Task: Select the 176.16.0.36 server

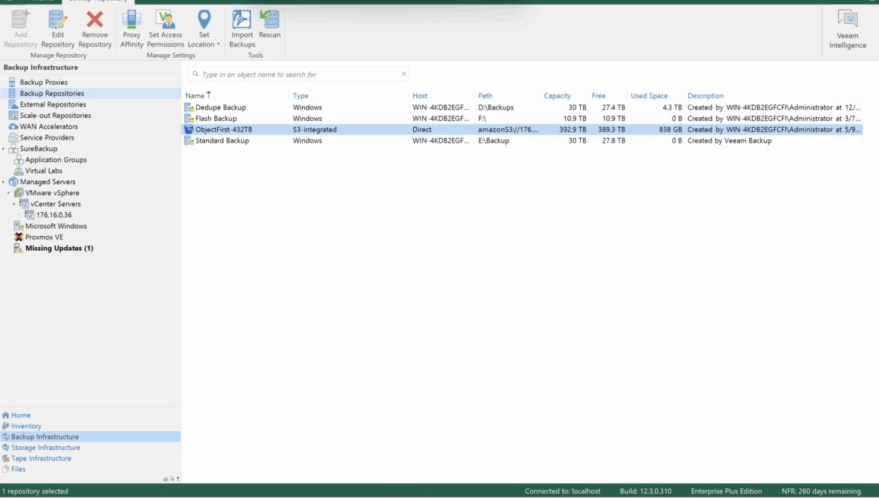Action: [53, 215]
